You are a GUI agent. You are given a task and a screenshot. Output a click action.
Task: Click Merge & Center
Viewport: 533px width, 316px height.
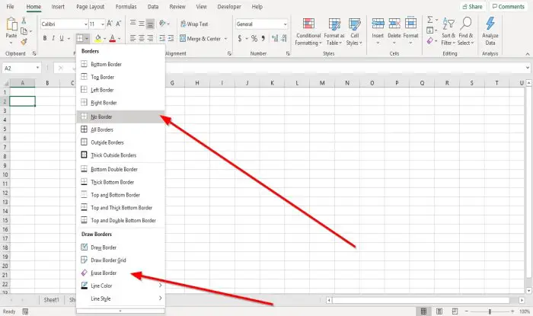tap(200, 39)
